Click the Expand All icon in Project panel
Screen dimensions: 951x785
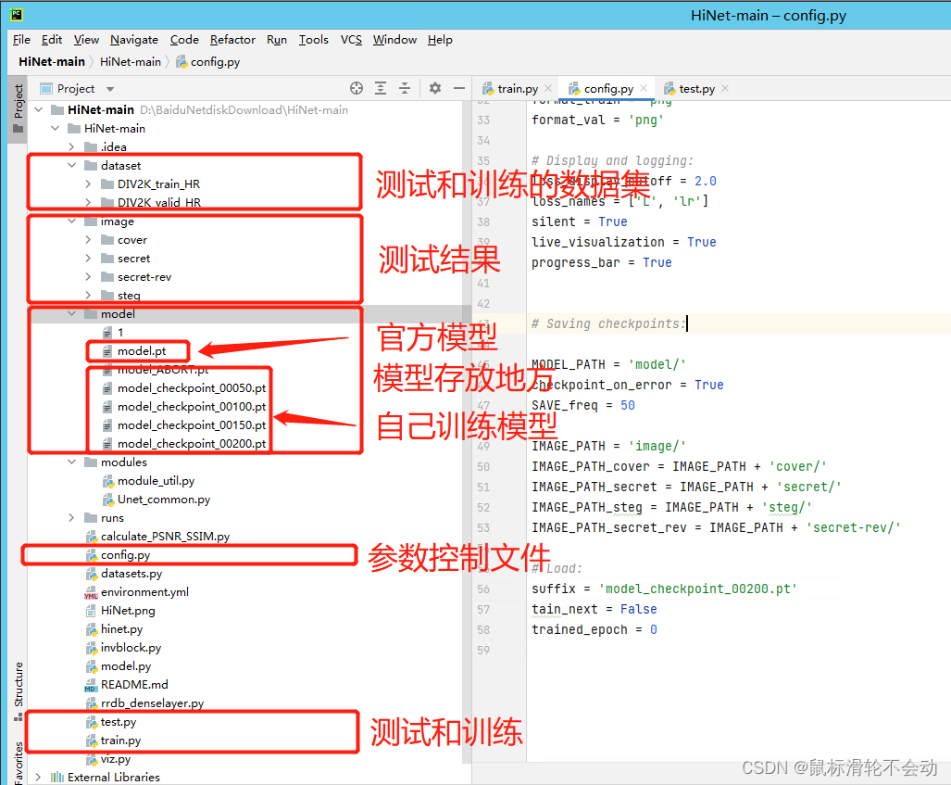tap(381, 89)
